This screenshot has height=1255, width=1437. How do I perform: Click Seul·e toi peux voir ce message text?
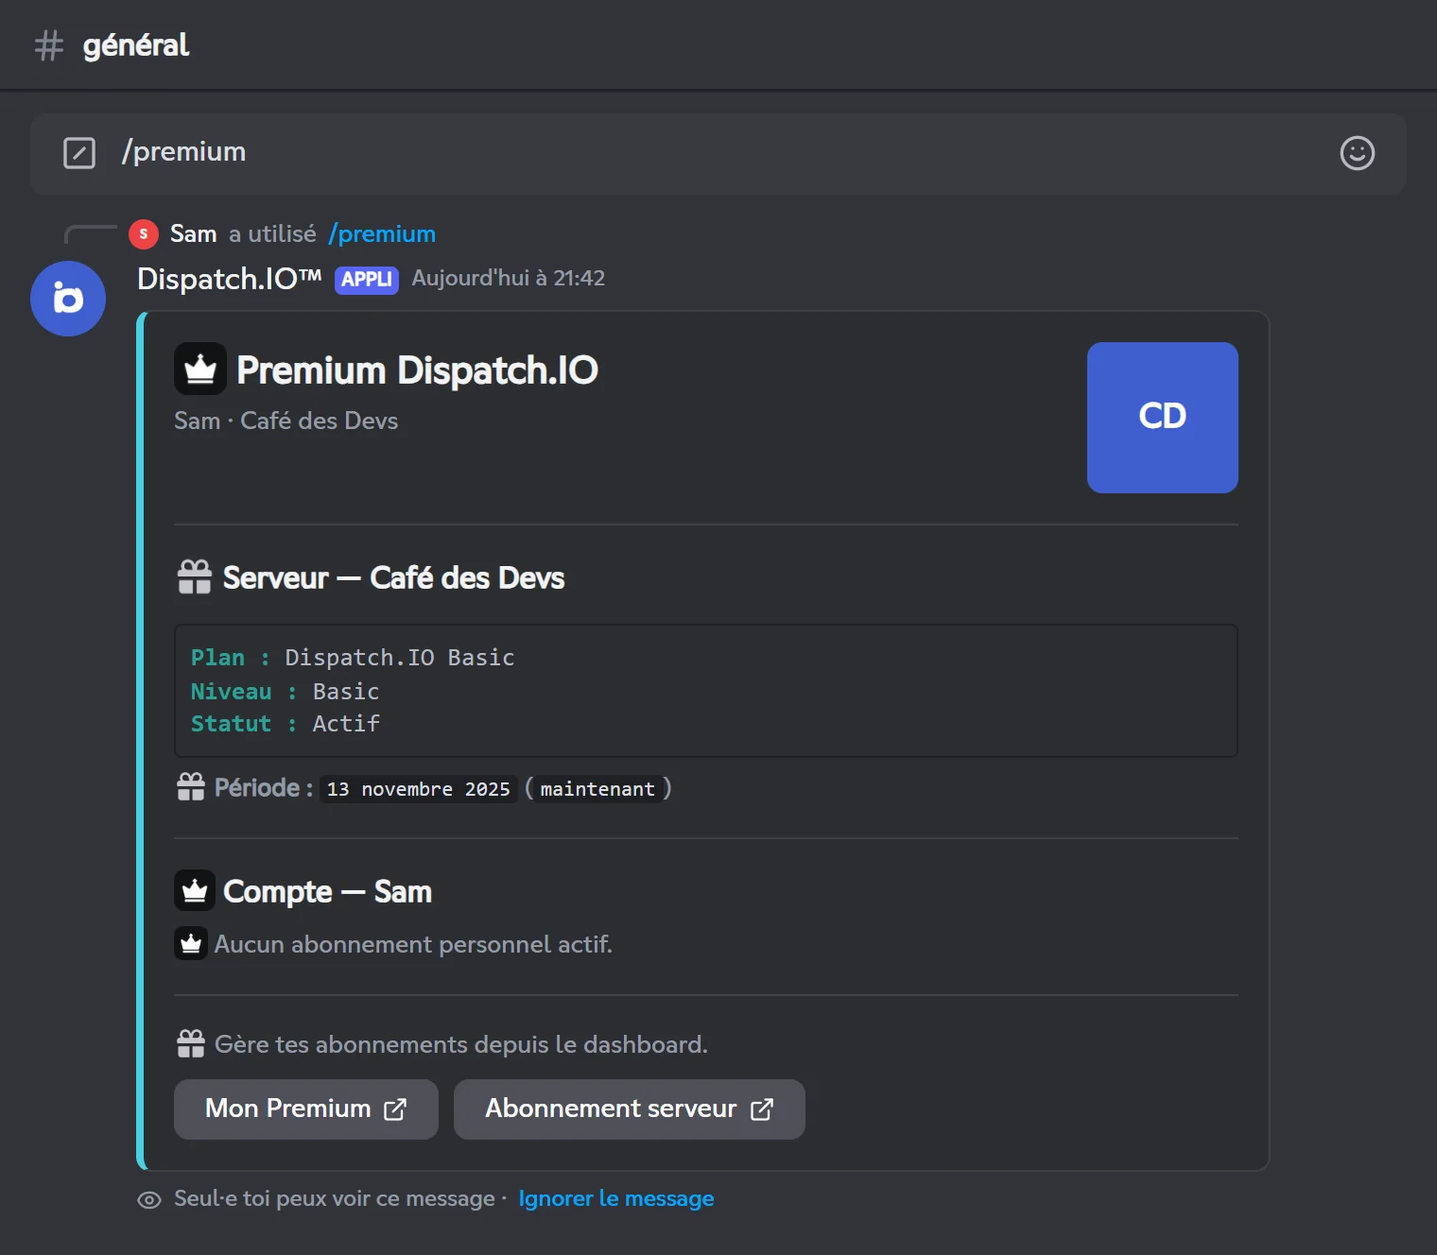335,1198
